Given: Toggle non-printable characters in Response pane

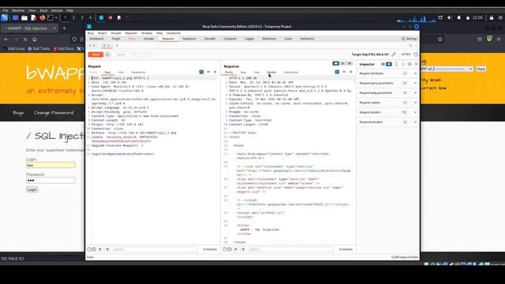Looking at the screenshot, I should point(344,72).
